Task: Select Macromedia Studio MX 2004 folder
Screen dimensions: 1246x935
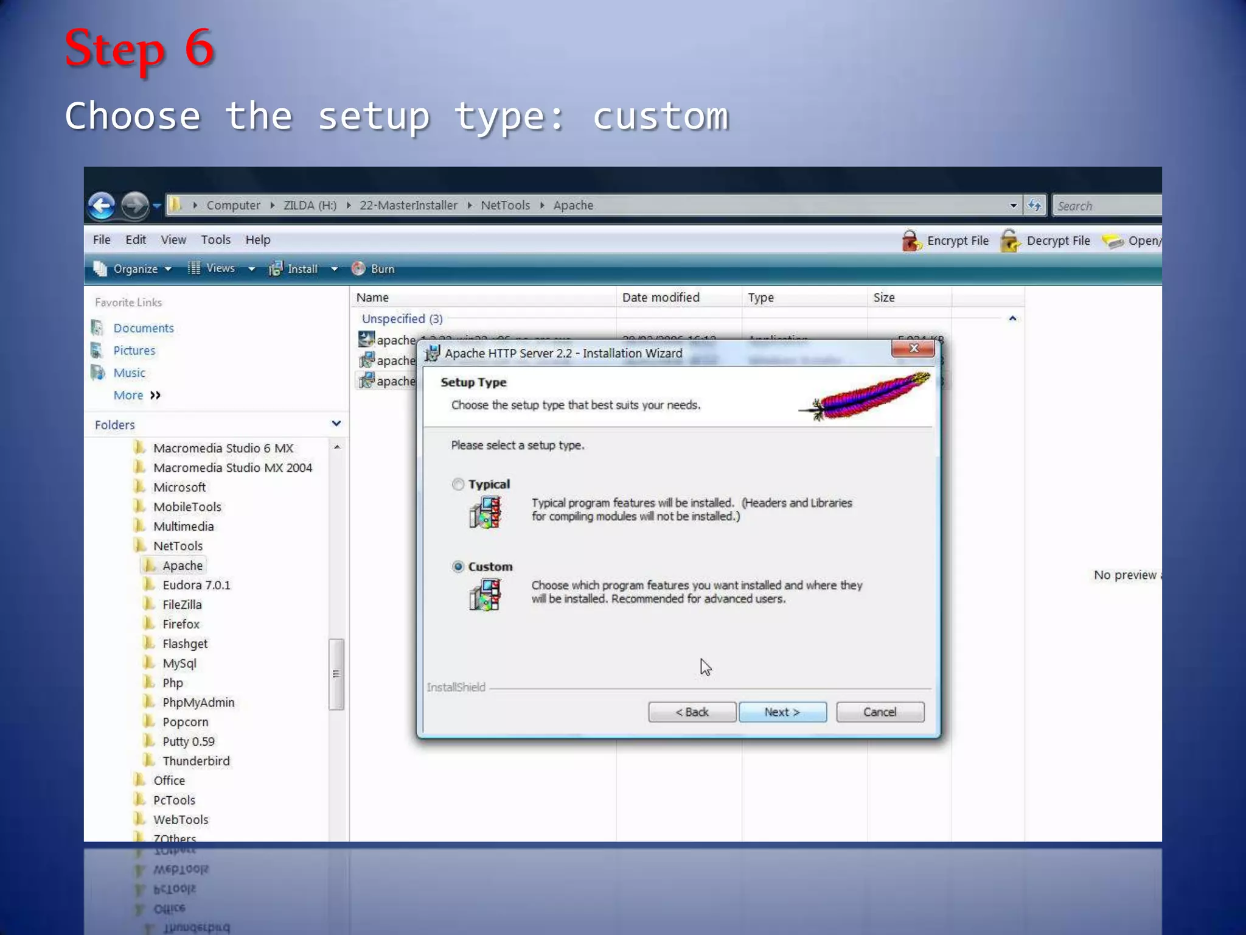Action: coord(232,467)
